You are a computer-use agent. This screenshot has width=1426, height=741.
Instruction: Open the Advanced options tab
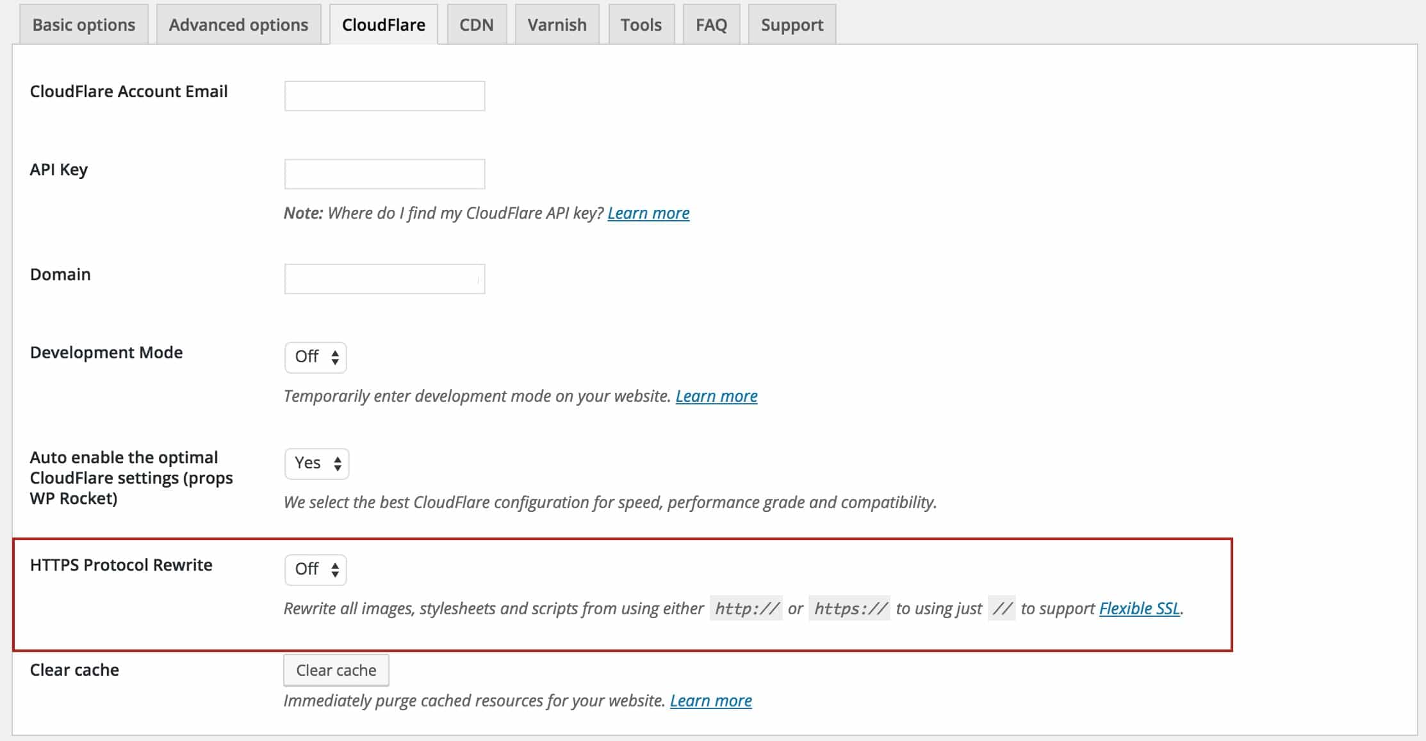click(x=238, y=24)
